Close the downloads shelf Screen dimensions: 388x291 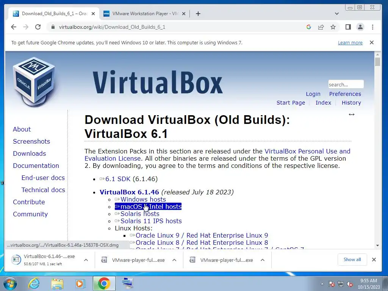(374, 260)
